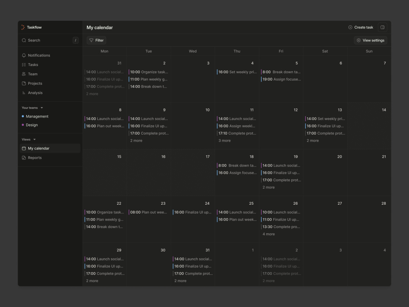Click the gear icon on View settings
The width and height of the screenshot is (409, 307).
(359, 40)
